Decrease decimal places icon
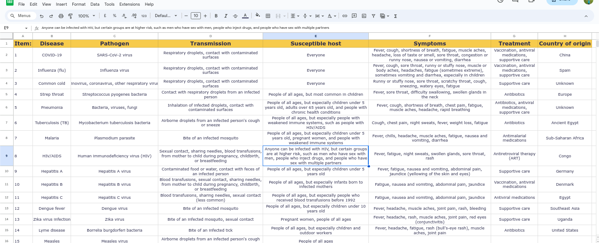 click(124, 16)
